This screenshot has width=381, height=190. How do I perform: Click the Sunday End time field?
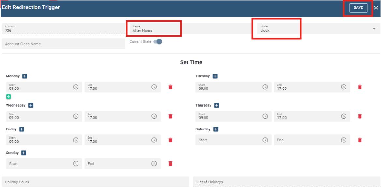click(x=117, y=164)
